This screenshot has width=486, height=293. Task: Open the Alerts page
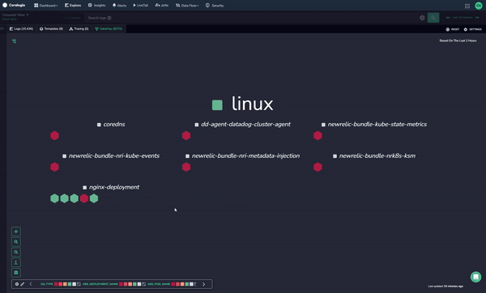pos(119,6)
